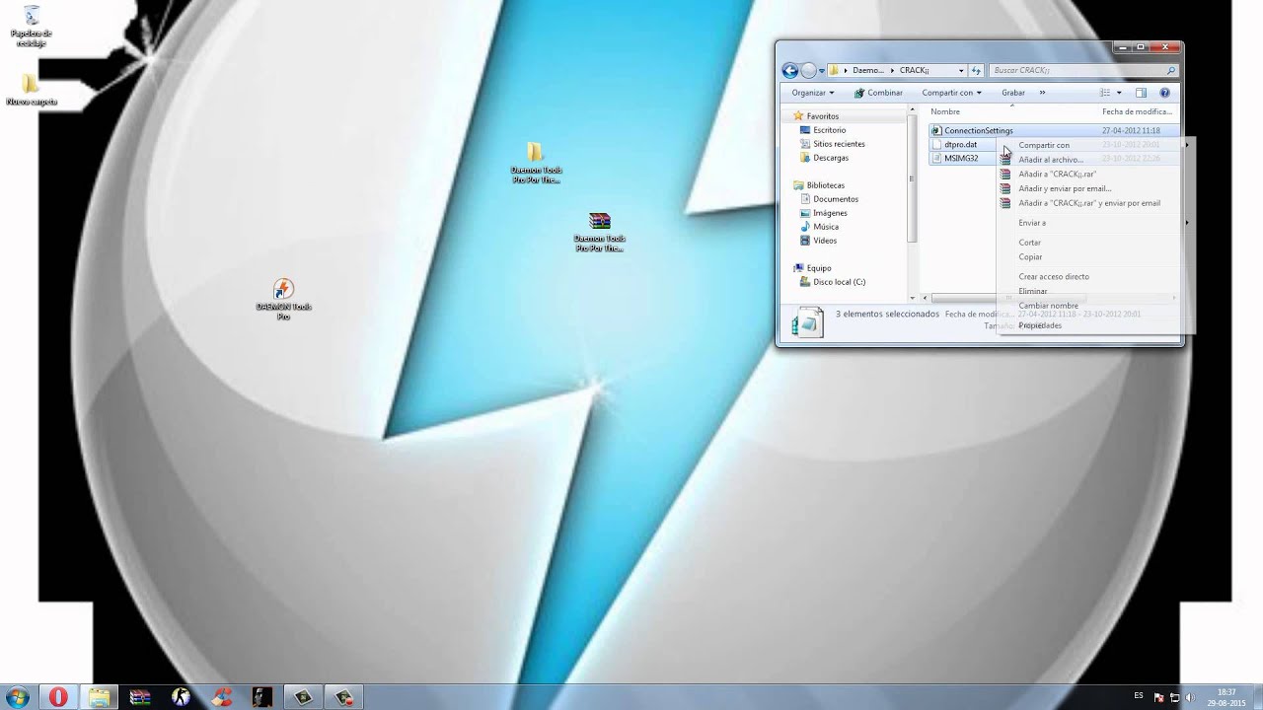The image size is (1263, 710).
Task: Click the Back arrow in Explorer
Action: [789, 70]
